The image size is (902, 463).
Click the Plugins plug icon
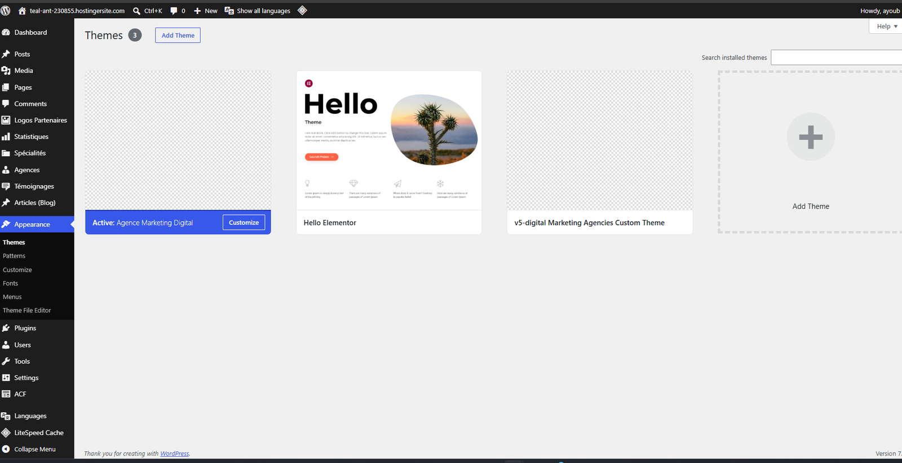(x=6, y=328)
